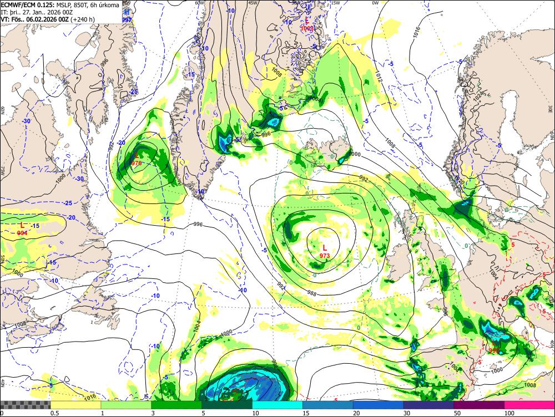555x417 pixels.
Task: Click the legend value label '0.5'
Action: (x=54, y=413)
